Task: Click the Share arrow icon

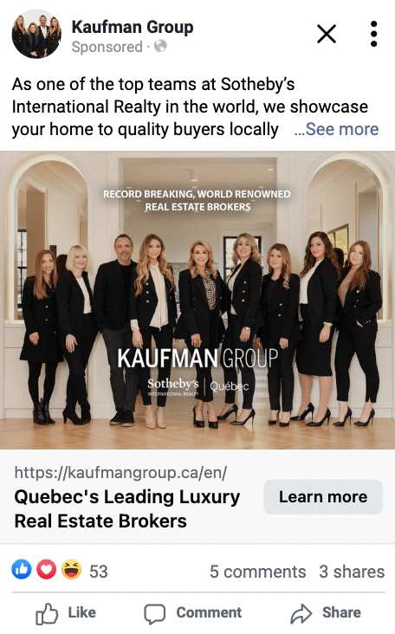Action: (301, 613)
